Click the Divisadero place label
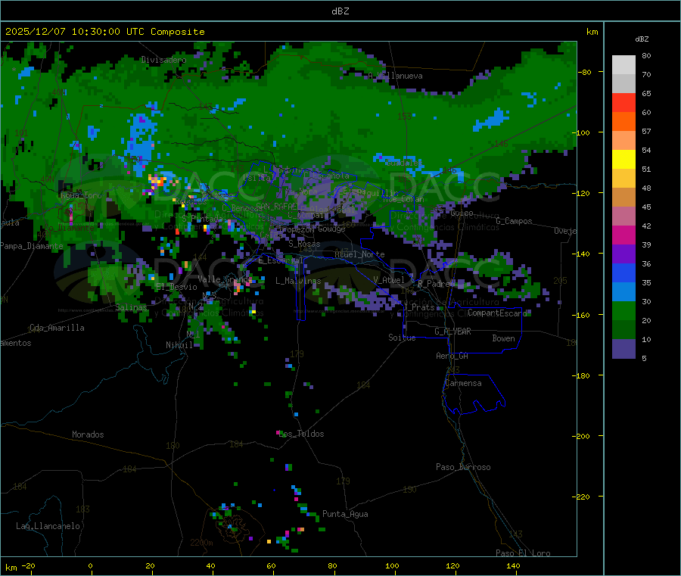This screenshot has height=576, width=681. click(163, 60)
